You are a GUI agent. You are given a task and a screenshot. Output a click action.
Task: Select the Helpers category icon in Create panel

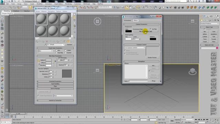click(212, 20)
